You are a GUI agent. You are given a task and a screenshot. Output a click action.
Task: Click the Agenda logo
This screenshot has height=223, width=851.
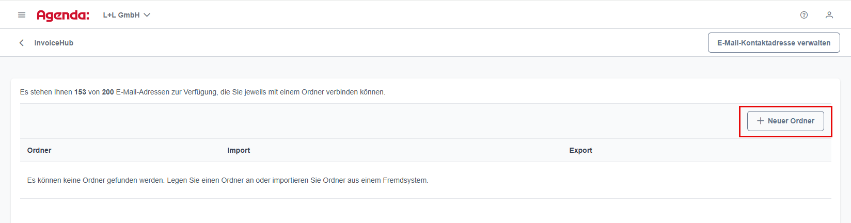63,15
